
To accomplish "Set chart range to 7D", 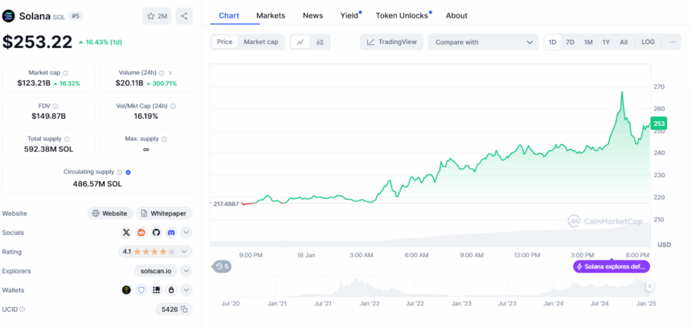I will click(x=570, y=43).
